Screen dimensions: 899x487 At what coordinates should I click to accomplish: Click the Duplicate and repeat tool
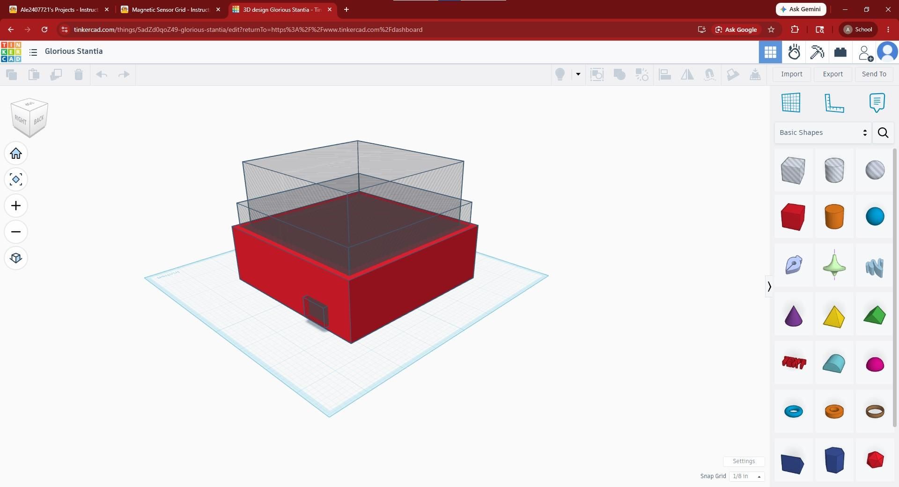(56, 74)
